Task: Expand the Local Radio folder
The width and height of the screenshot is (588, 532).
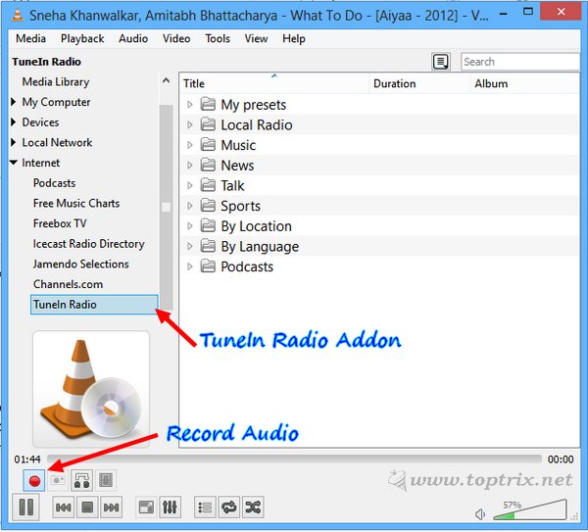Action: pos(190,124)
